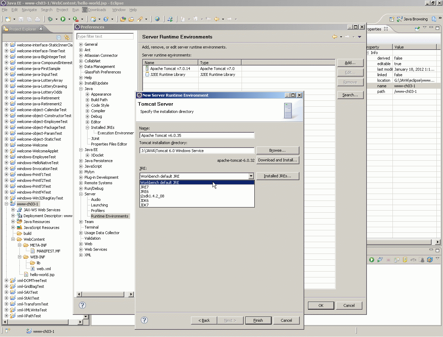Open the Properties view menu triangle

(x=425, y=28)
